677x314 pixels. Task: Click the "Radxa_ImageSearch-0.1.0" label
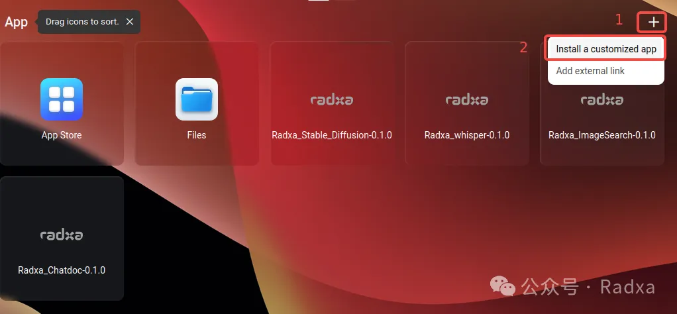[x=602, y=135]
